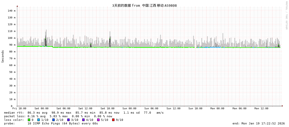The width and height of the screenshot is (289, 127).
Task: Select the blue 2/10 loss swatch
Action: (x=53, y=120)
